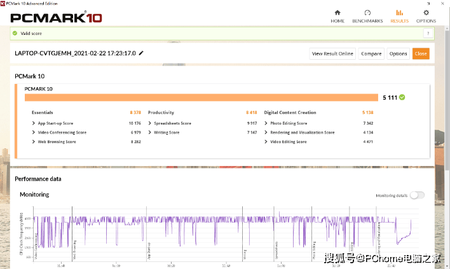The height and width of the screenshot is (269, 450).
Task: Click the Digital Content Creation score 5 138
Action: (367, 113)
